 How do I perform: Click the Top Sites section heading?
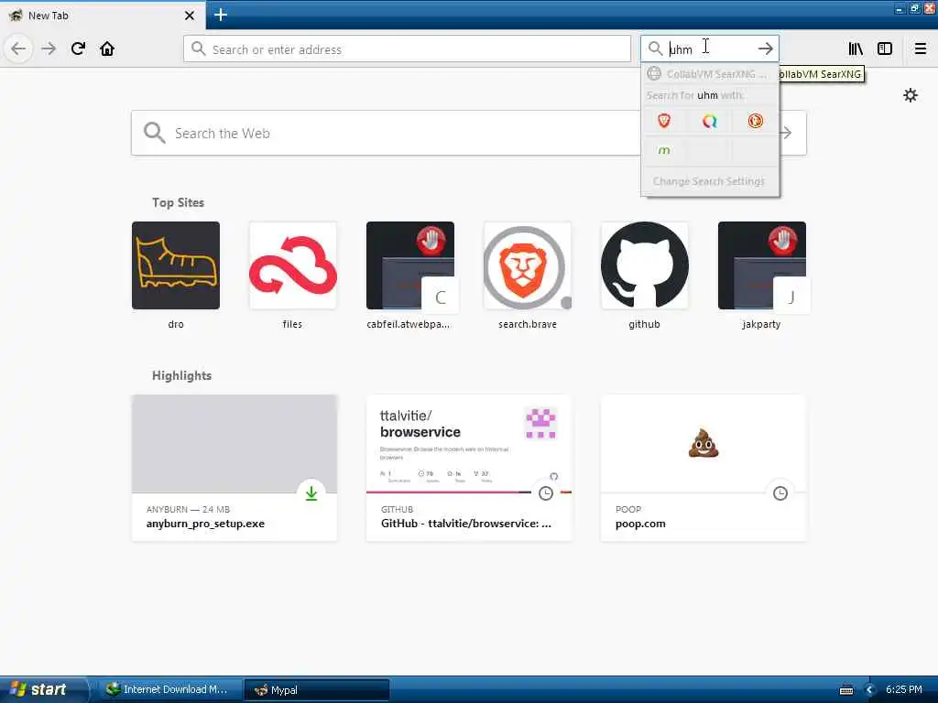[x=178, y=202]
